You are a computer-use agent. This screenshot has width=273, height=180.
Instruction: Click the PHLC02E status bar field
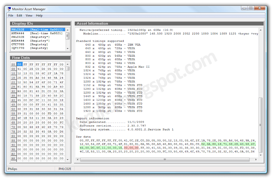pyautogui.click(x=65, y=169)
